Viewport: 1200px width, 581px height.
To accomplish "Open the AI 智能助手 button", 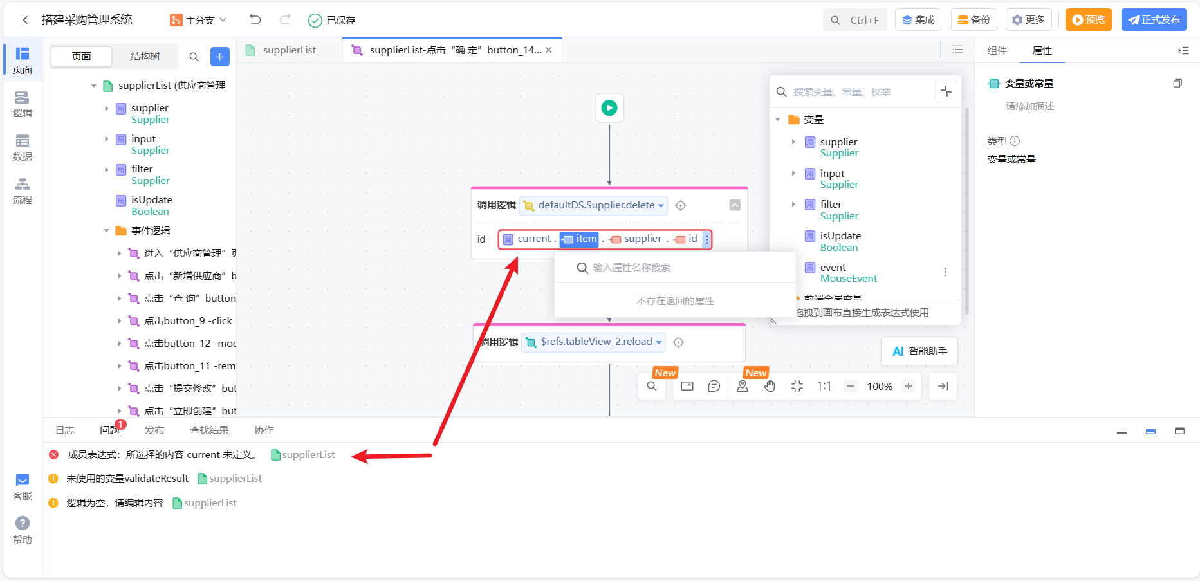I will click(919, 351).
